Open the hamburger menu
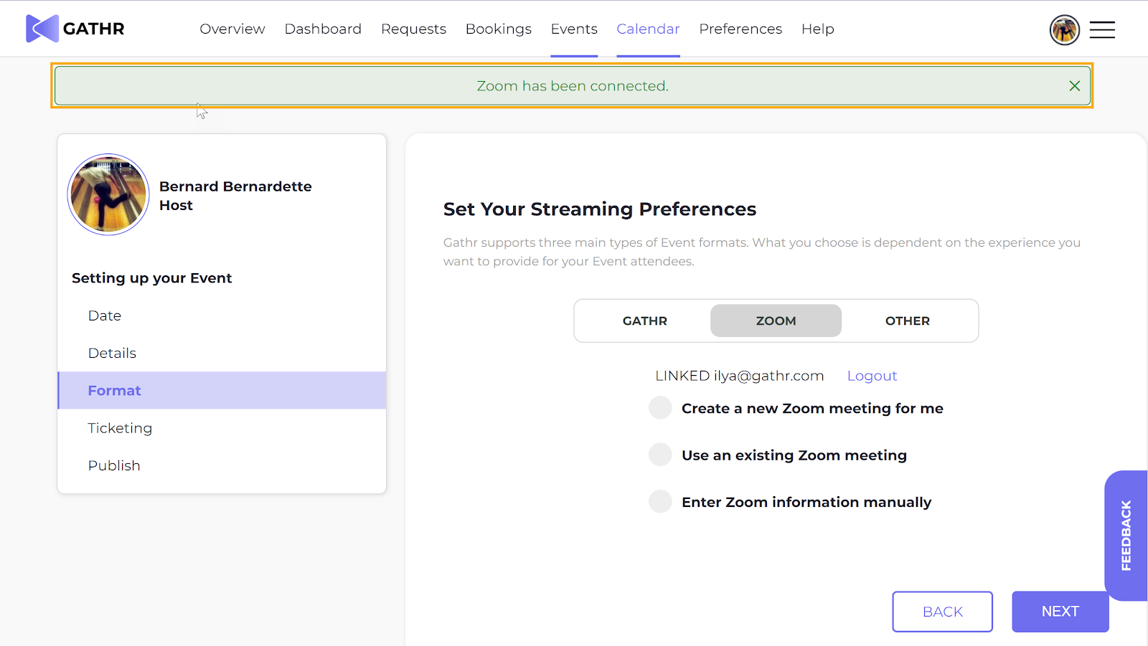 pos(1102,29)
